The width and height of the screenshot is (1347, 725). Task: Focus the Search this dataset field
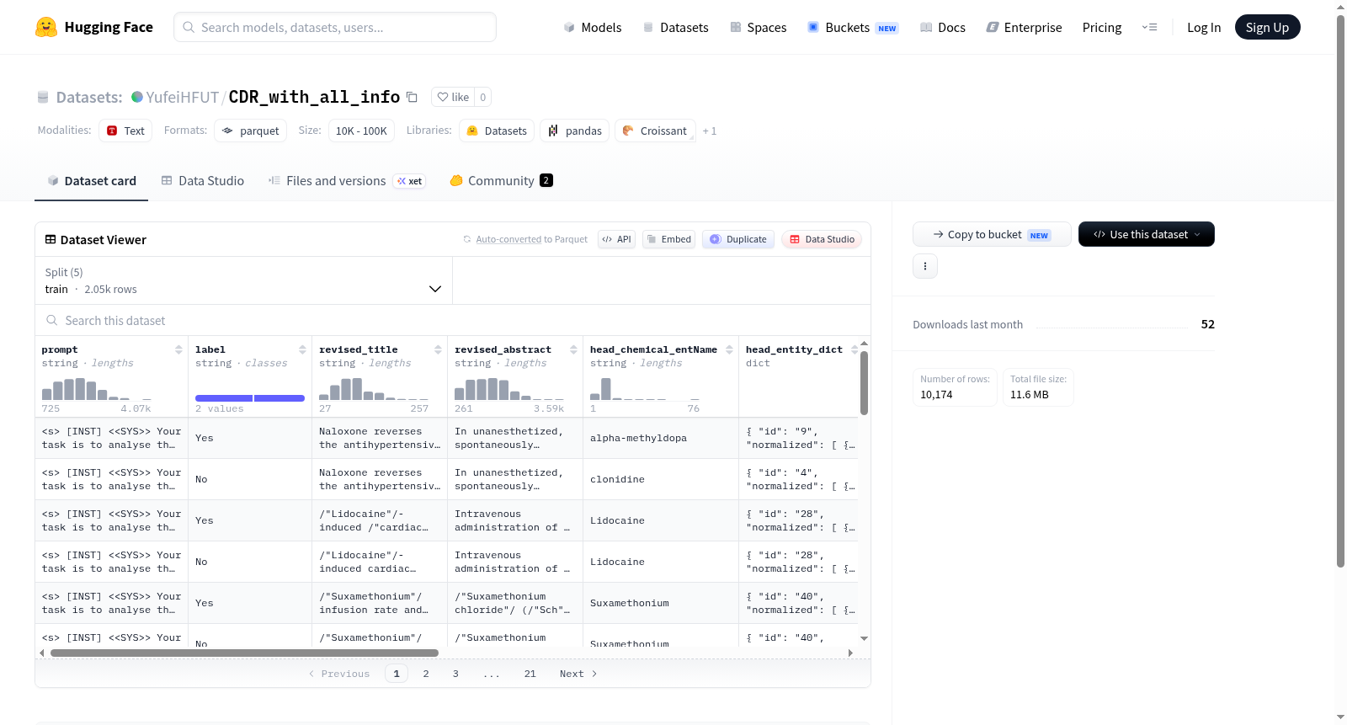pyautogui.click(x=453, y=321)
